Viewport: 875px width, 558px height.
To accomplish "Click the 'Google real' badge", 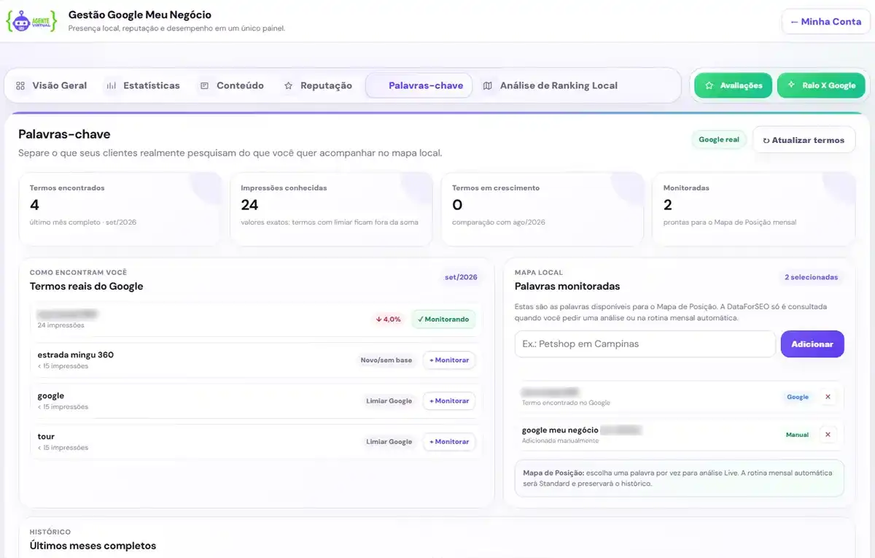I will [719, 140].
